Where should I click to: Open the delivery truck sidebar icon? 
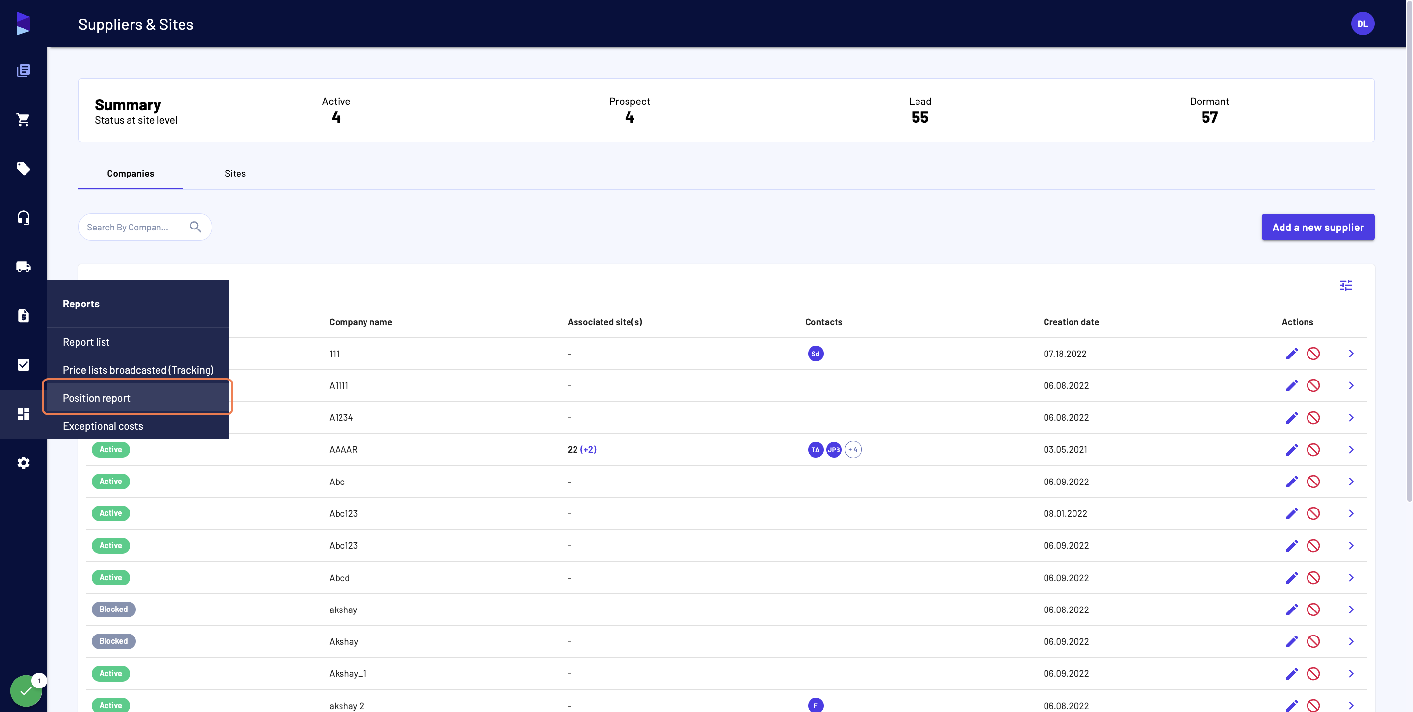click(23, 266)
